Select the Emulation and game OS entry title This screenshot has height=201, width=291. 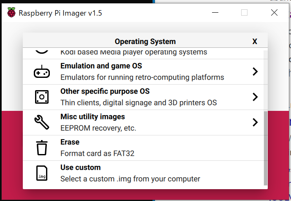[x=101, y=66]
